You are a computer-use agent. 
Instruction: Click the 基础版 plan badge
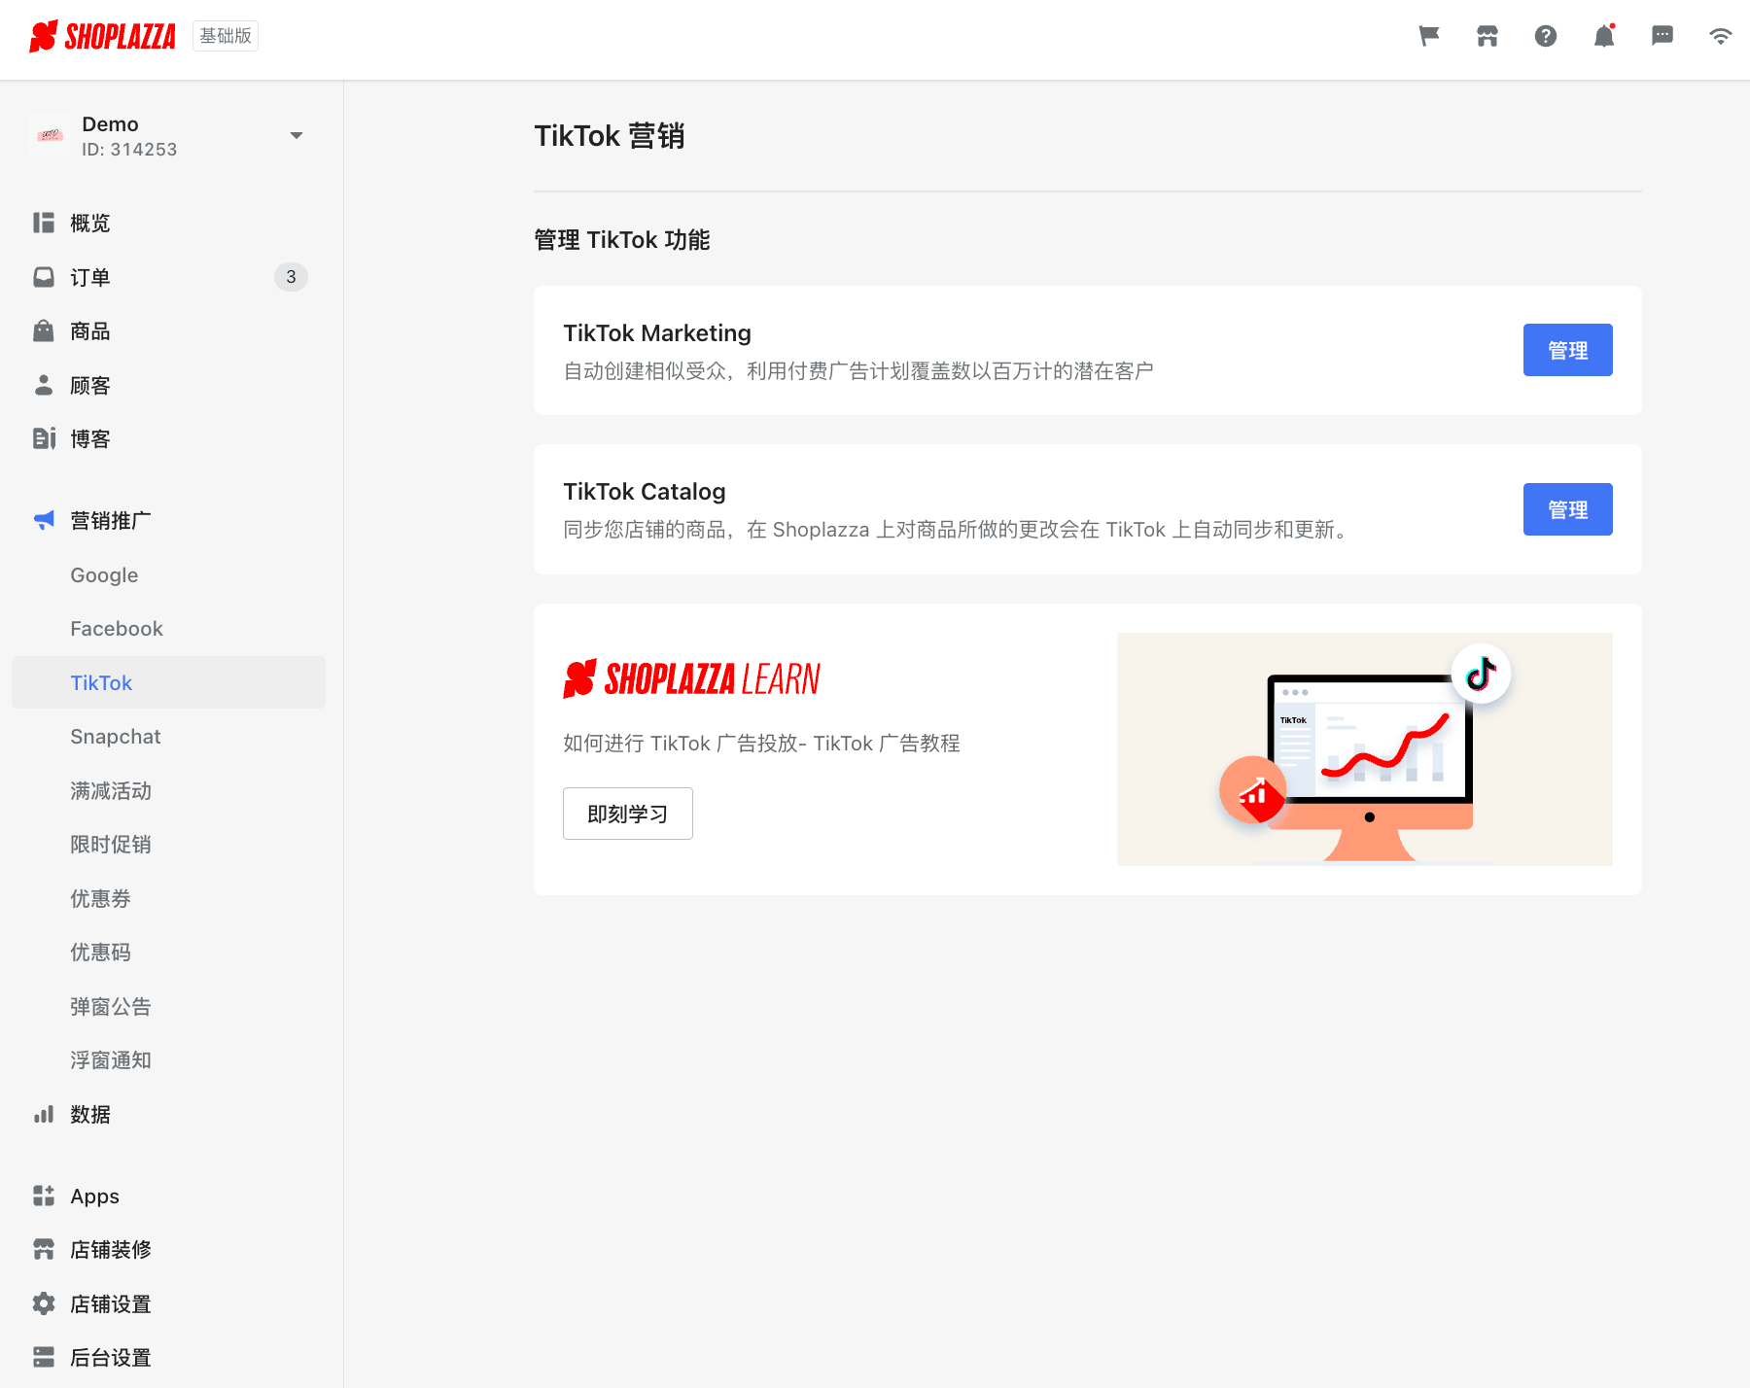tap(226, 36)
